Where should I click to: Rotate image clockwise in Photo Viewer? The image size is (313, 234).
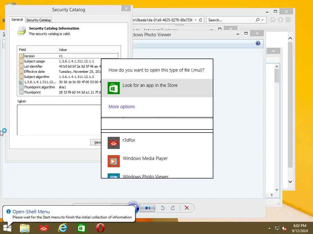tap(173, 208)
